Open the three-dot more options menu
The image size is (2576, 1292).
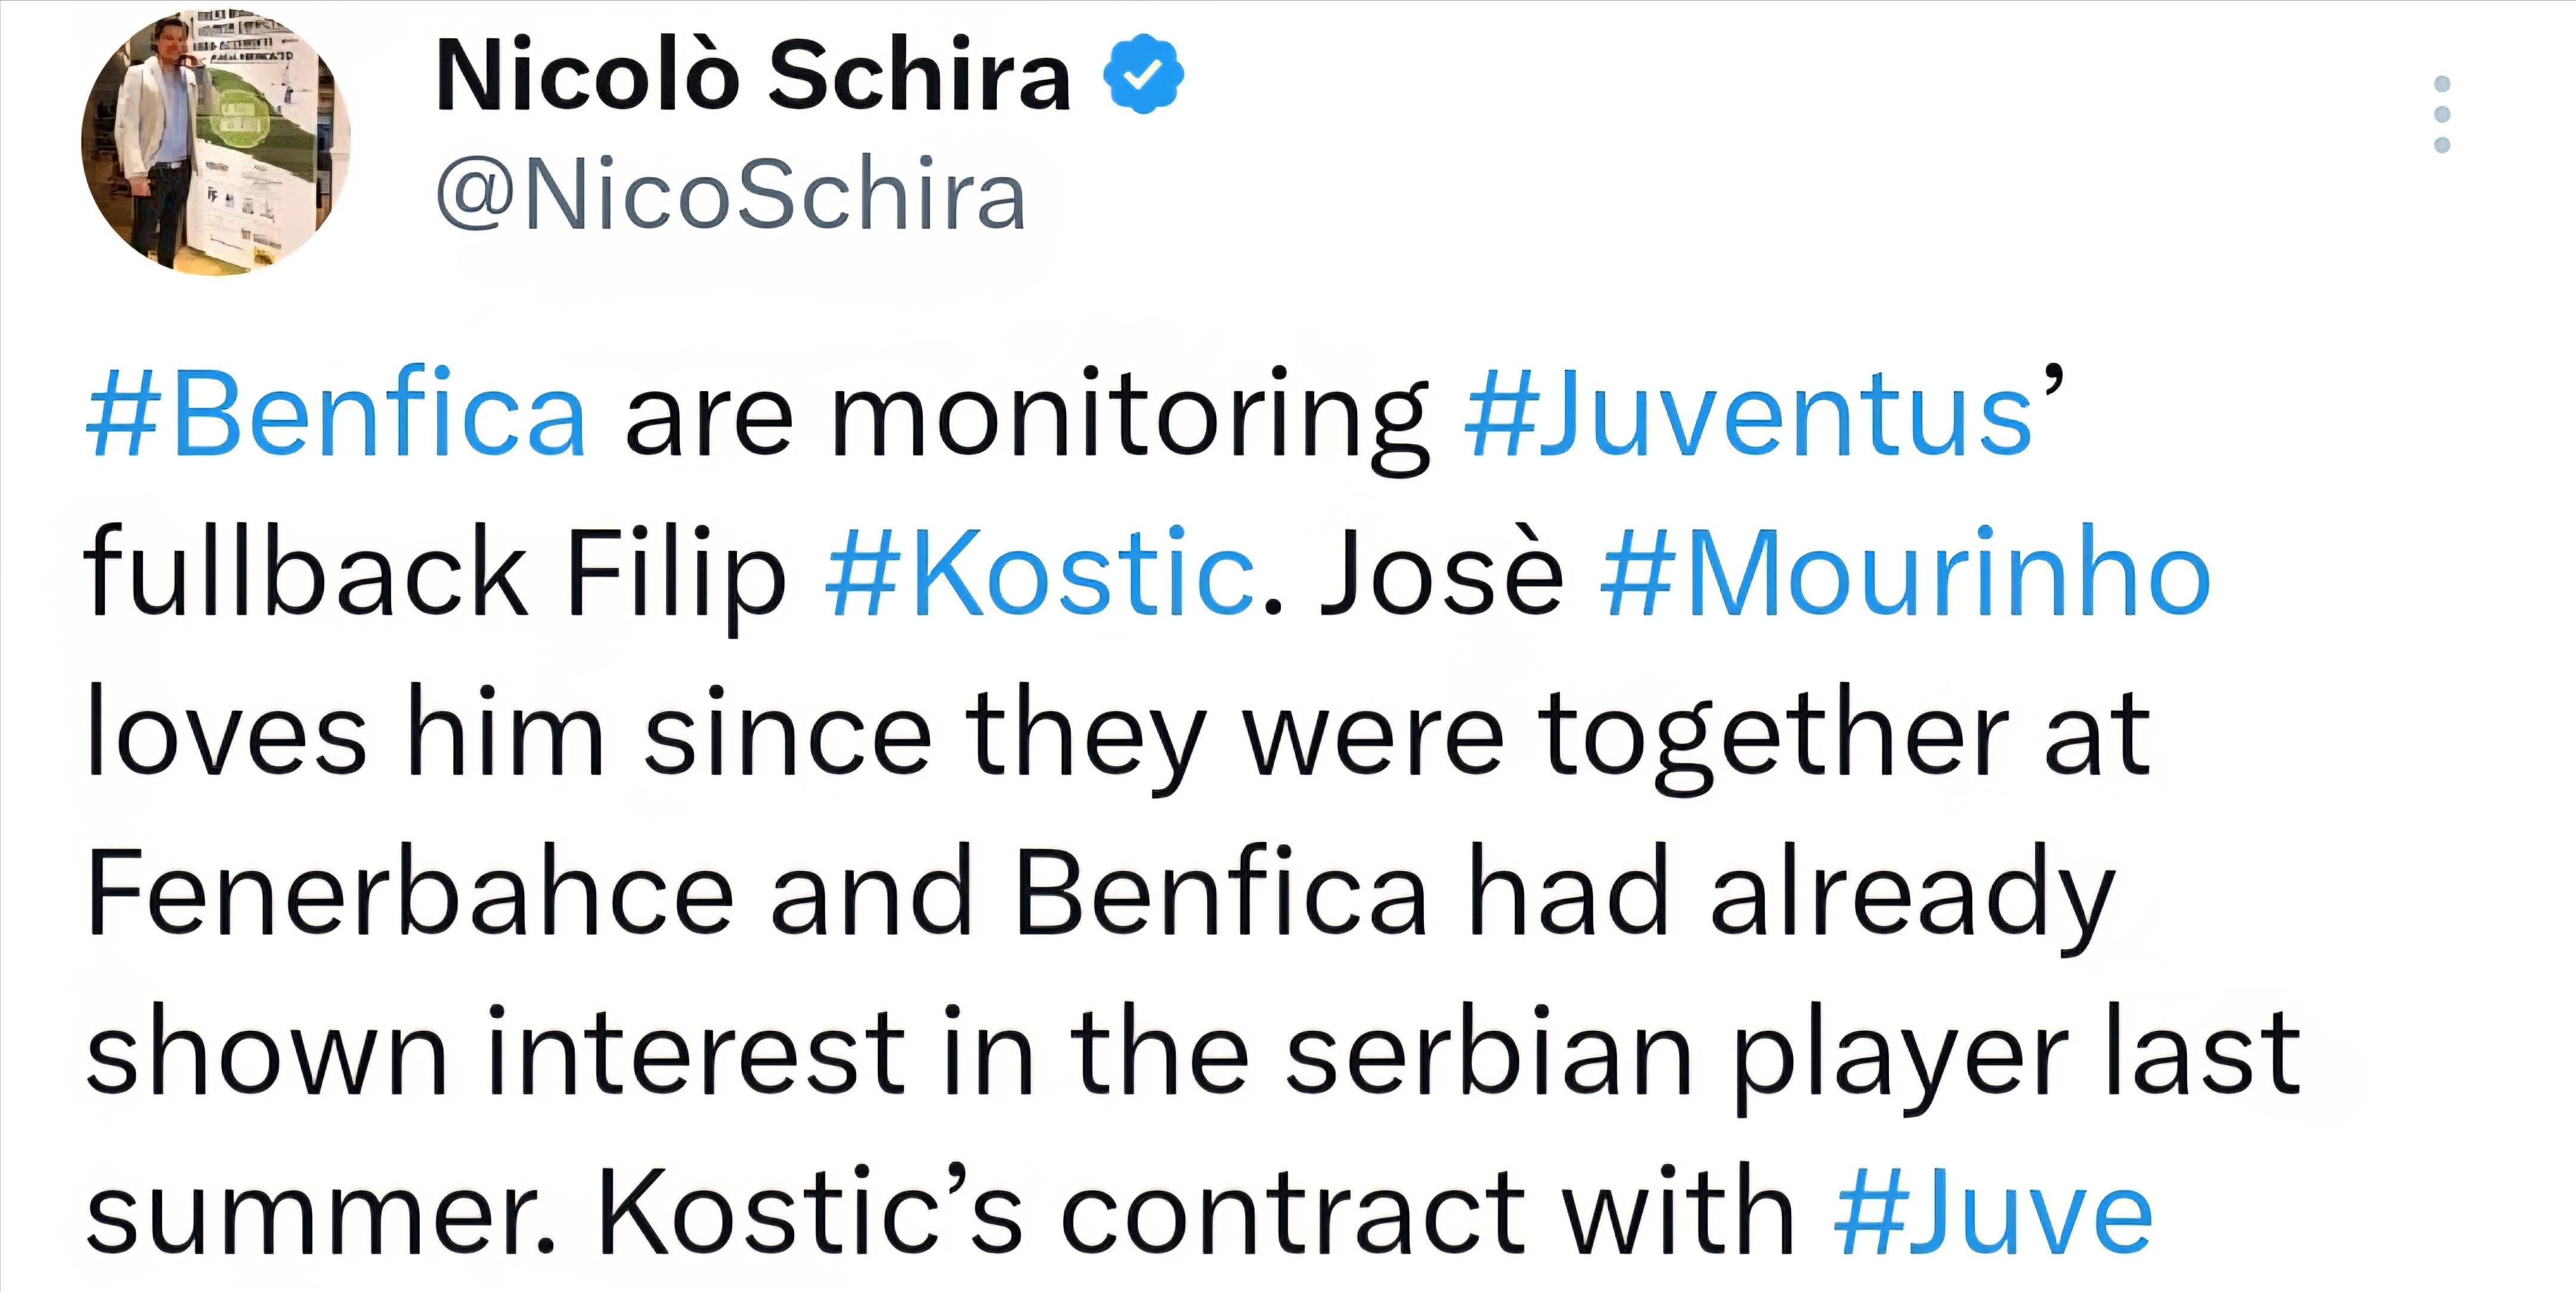(2442, 113)
